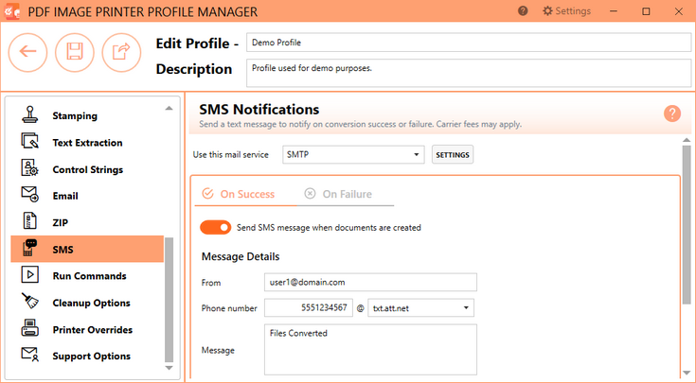Click sidebar scroll down arrow
696x383 pixels.
point(169,368)
